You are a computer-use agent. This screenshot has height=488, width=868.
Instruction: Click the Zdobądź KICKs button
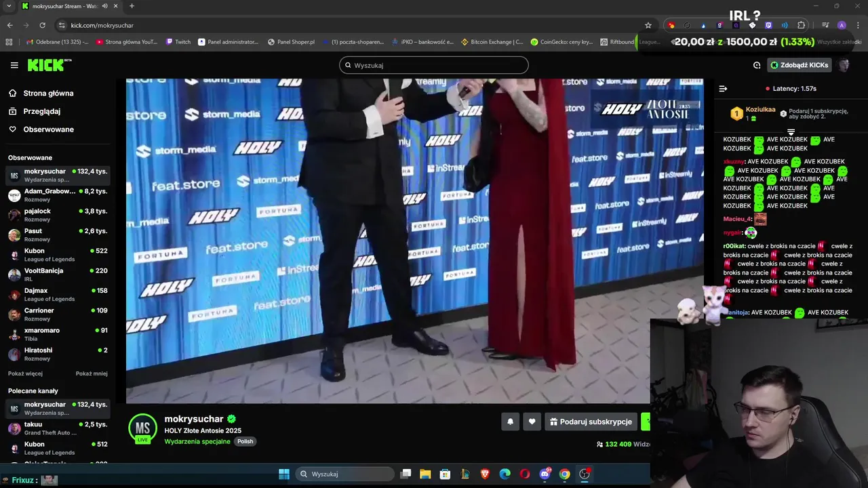(x=799, y=65)
